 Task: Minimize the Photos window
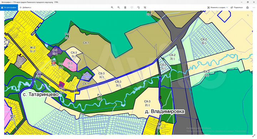pos(242,2)
